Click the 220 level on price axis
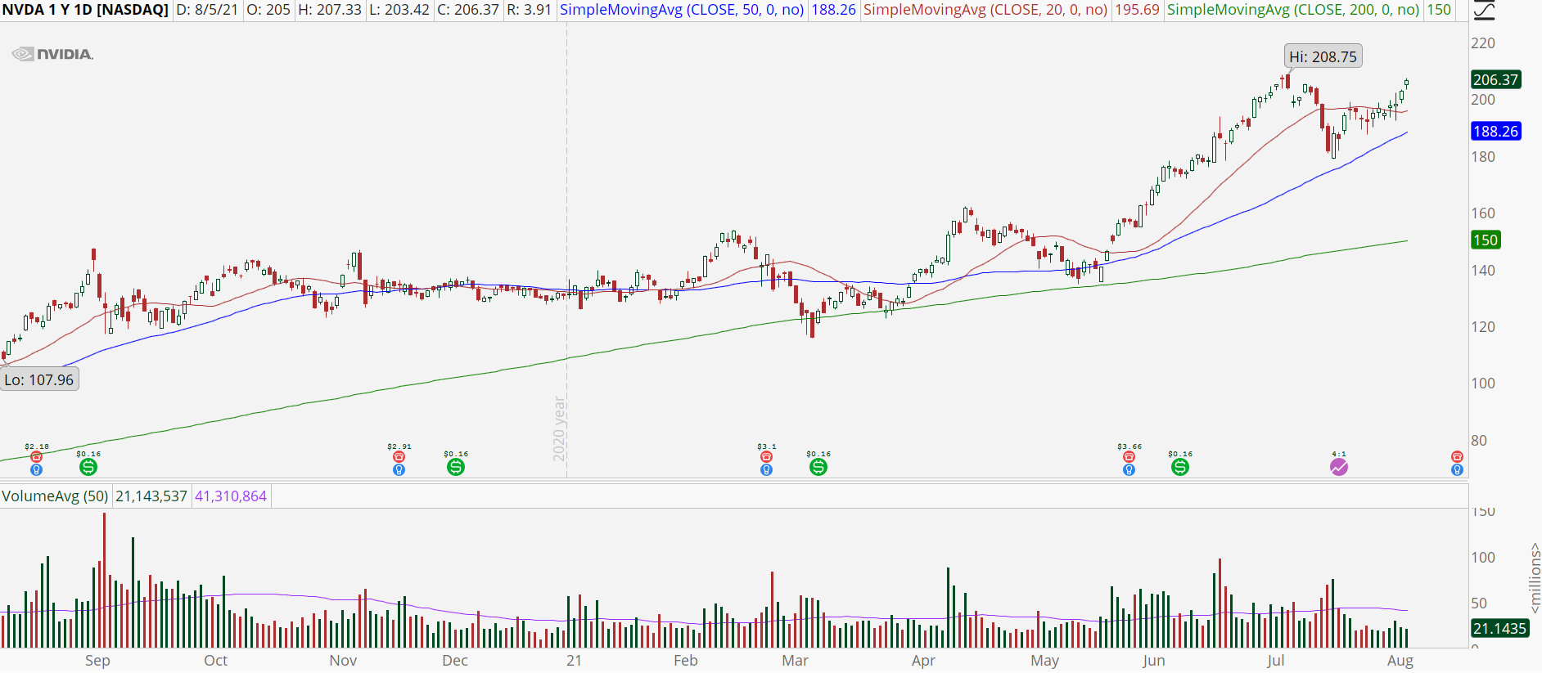 1483,43
